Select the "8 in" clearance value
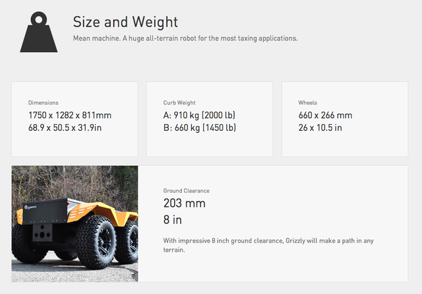The height and width of the screenshot is (294, 422). click(x=173, y=219)
